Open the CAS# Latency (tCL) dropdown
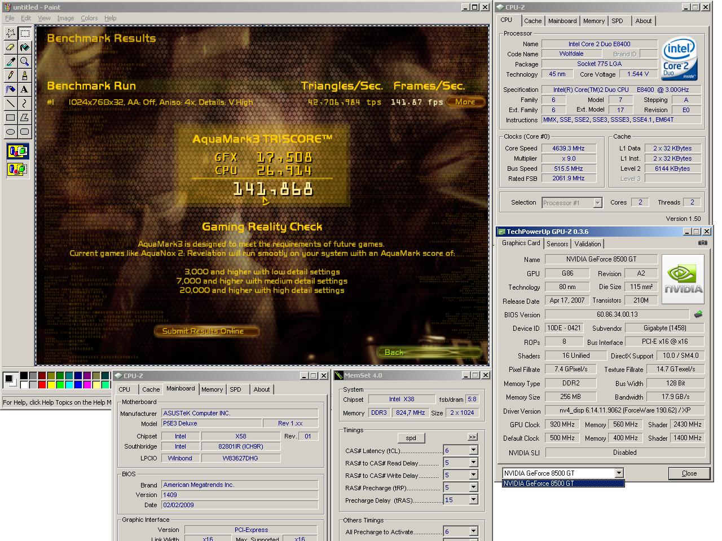Image resolution: width=722 pixels, height=541 pixels. coord(473,450)
